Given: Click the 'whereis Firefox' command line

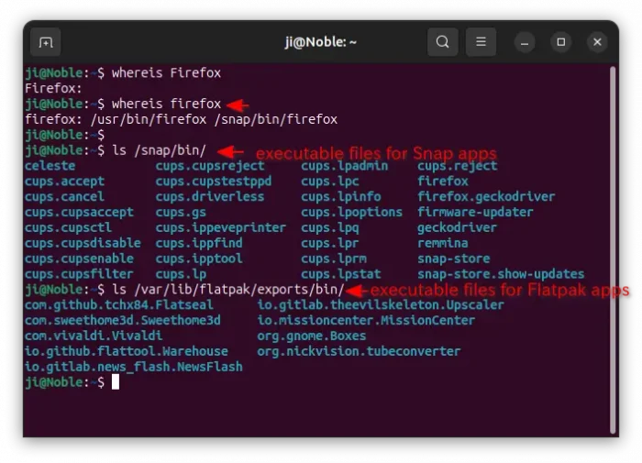Looking at the screenshot, I should pyautogui.click(x=167, y=72).
